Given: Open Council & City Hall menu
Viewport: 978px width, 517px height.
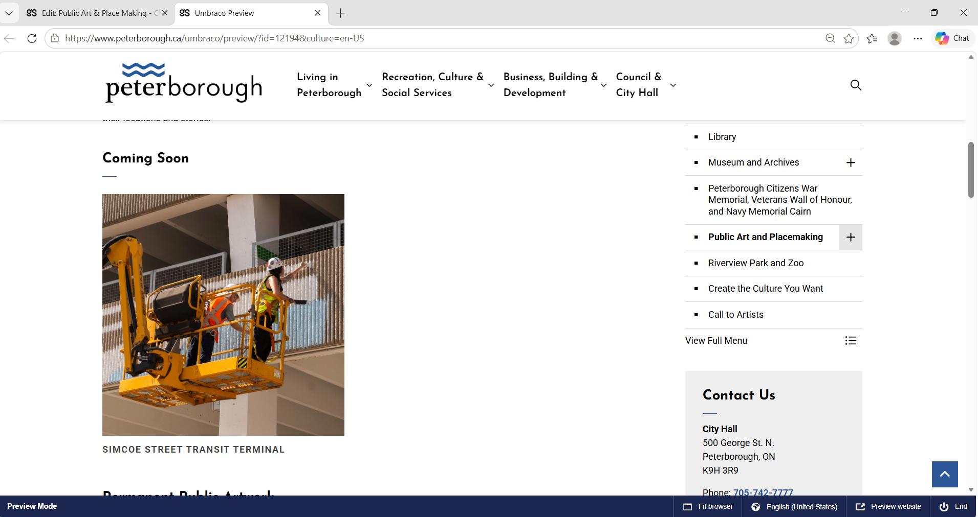Looking at the screenshot, I should coord(638,85).
